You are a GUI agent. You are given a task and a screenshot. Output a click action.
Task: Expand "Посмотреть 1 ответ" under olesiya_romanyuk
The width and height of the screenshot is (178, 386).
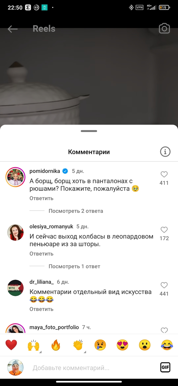coord(74,266)
